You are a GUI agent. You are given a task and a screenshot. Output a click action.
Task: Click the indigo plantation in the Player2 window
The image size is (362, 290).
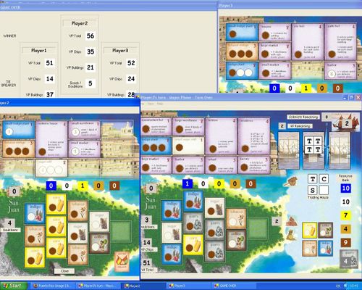coord(35,214)
